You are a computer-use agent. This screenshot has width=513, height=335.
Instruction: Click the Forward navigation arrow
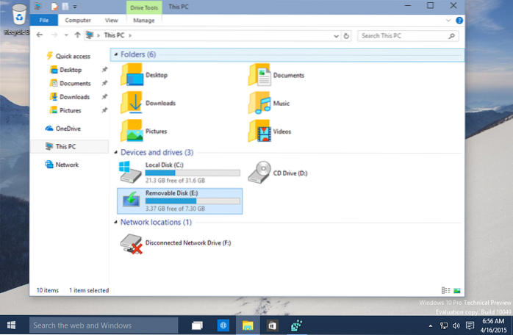pos(54,35)
